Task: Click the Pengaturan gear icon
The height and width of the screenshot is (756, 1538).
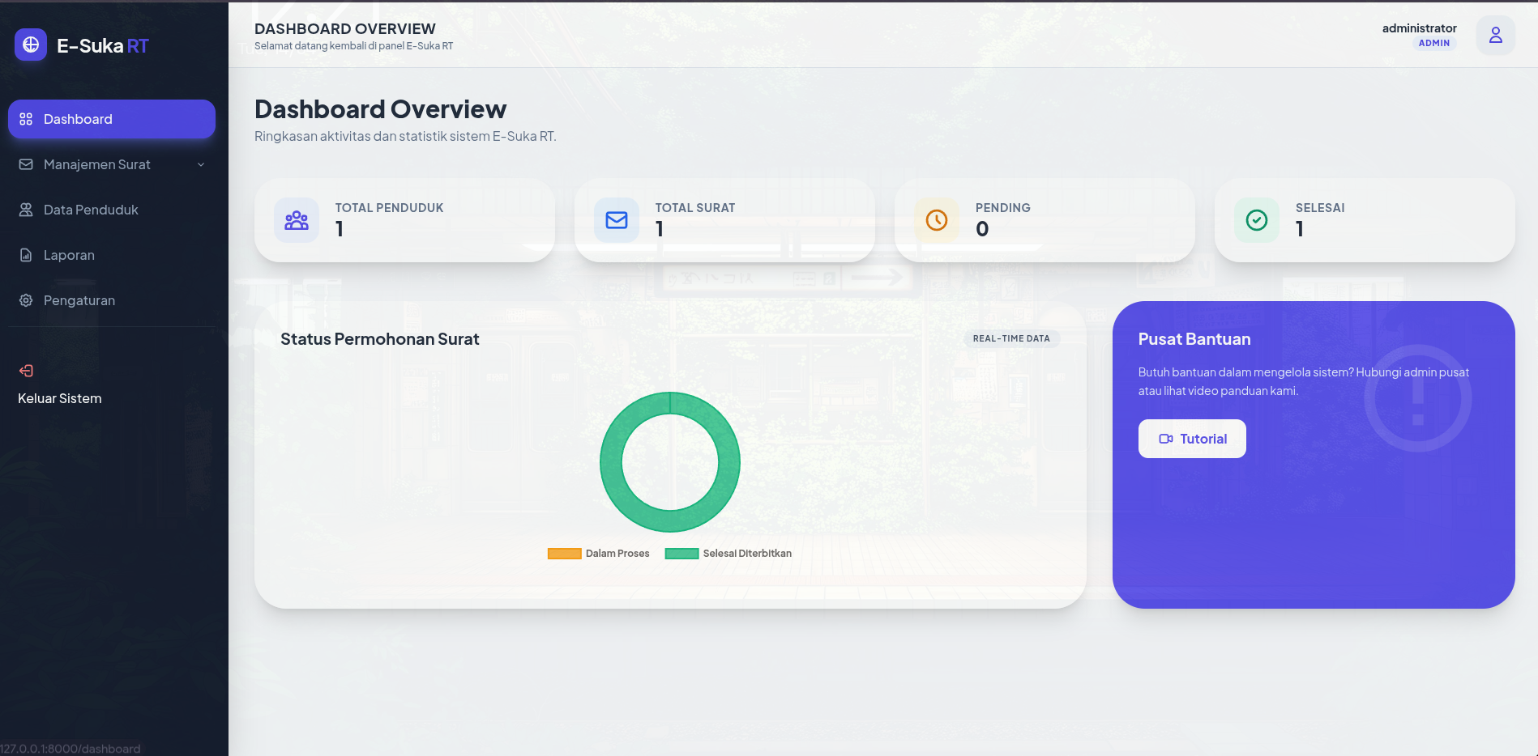Action: tap(25, 300)
